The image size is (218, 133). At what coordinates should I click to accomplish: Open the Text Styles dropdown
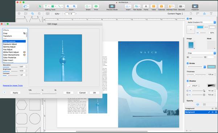(137, 7)
